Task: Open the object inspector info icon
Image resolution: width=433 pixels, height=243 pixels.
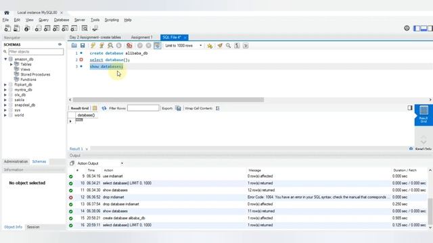Action: 27,28
